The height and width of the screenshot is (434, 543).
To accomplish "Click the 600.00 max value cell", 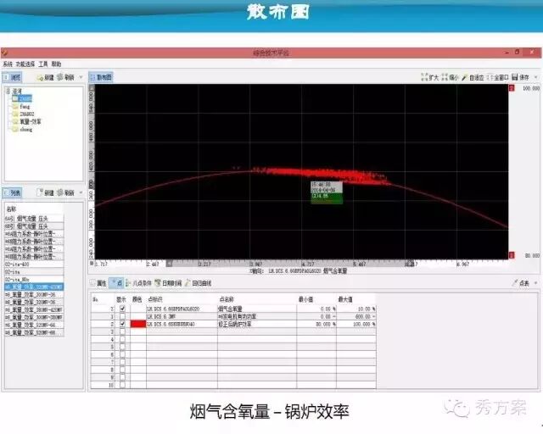I will pos(356,316).
